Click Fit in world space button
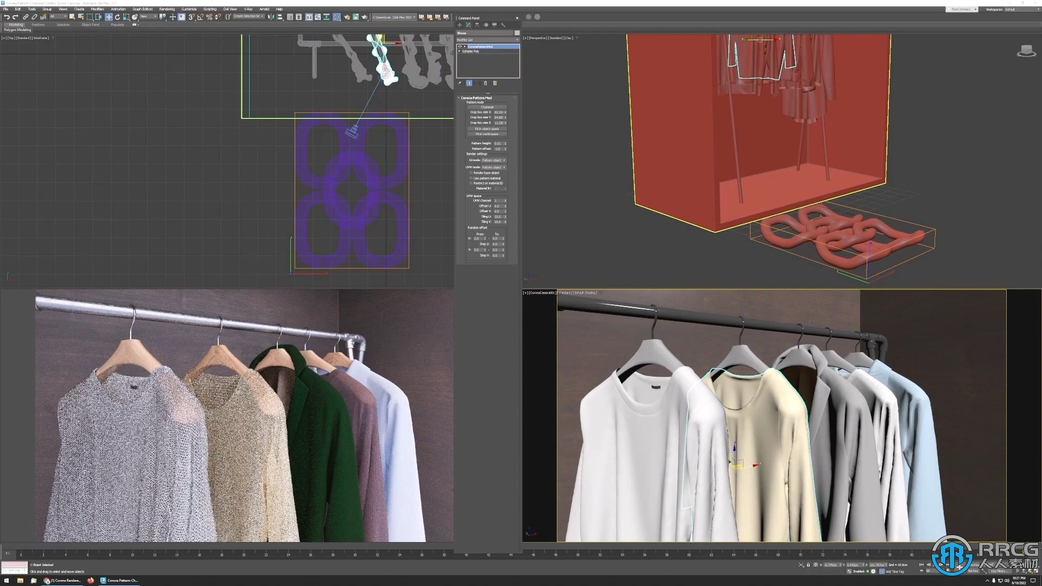1042x586 pixels. pyautogui.click(x=487, y=134)
